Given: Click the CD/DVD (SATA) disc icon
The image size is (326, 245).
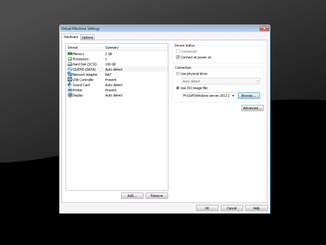Looking at the screenshot, I should tap(70, 69).
